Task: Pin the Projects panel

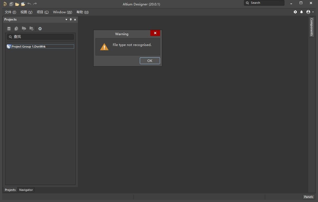Action: pos(71,19)
